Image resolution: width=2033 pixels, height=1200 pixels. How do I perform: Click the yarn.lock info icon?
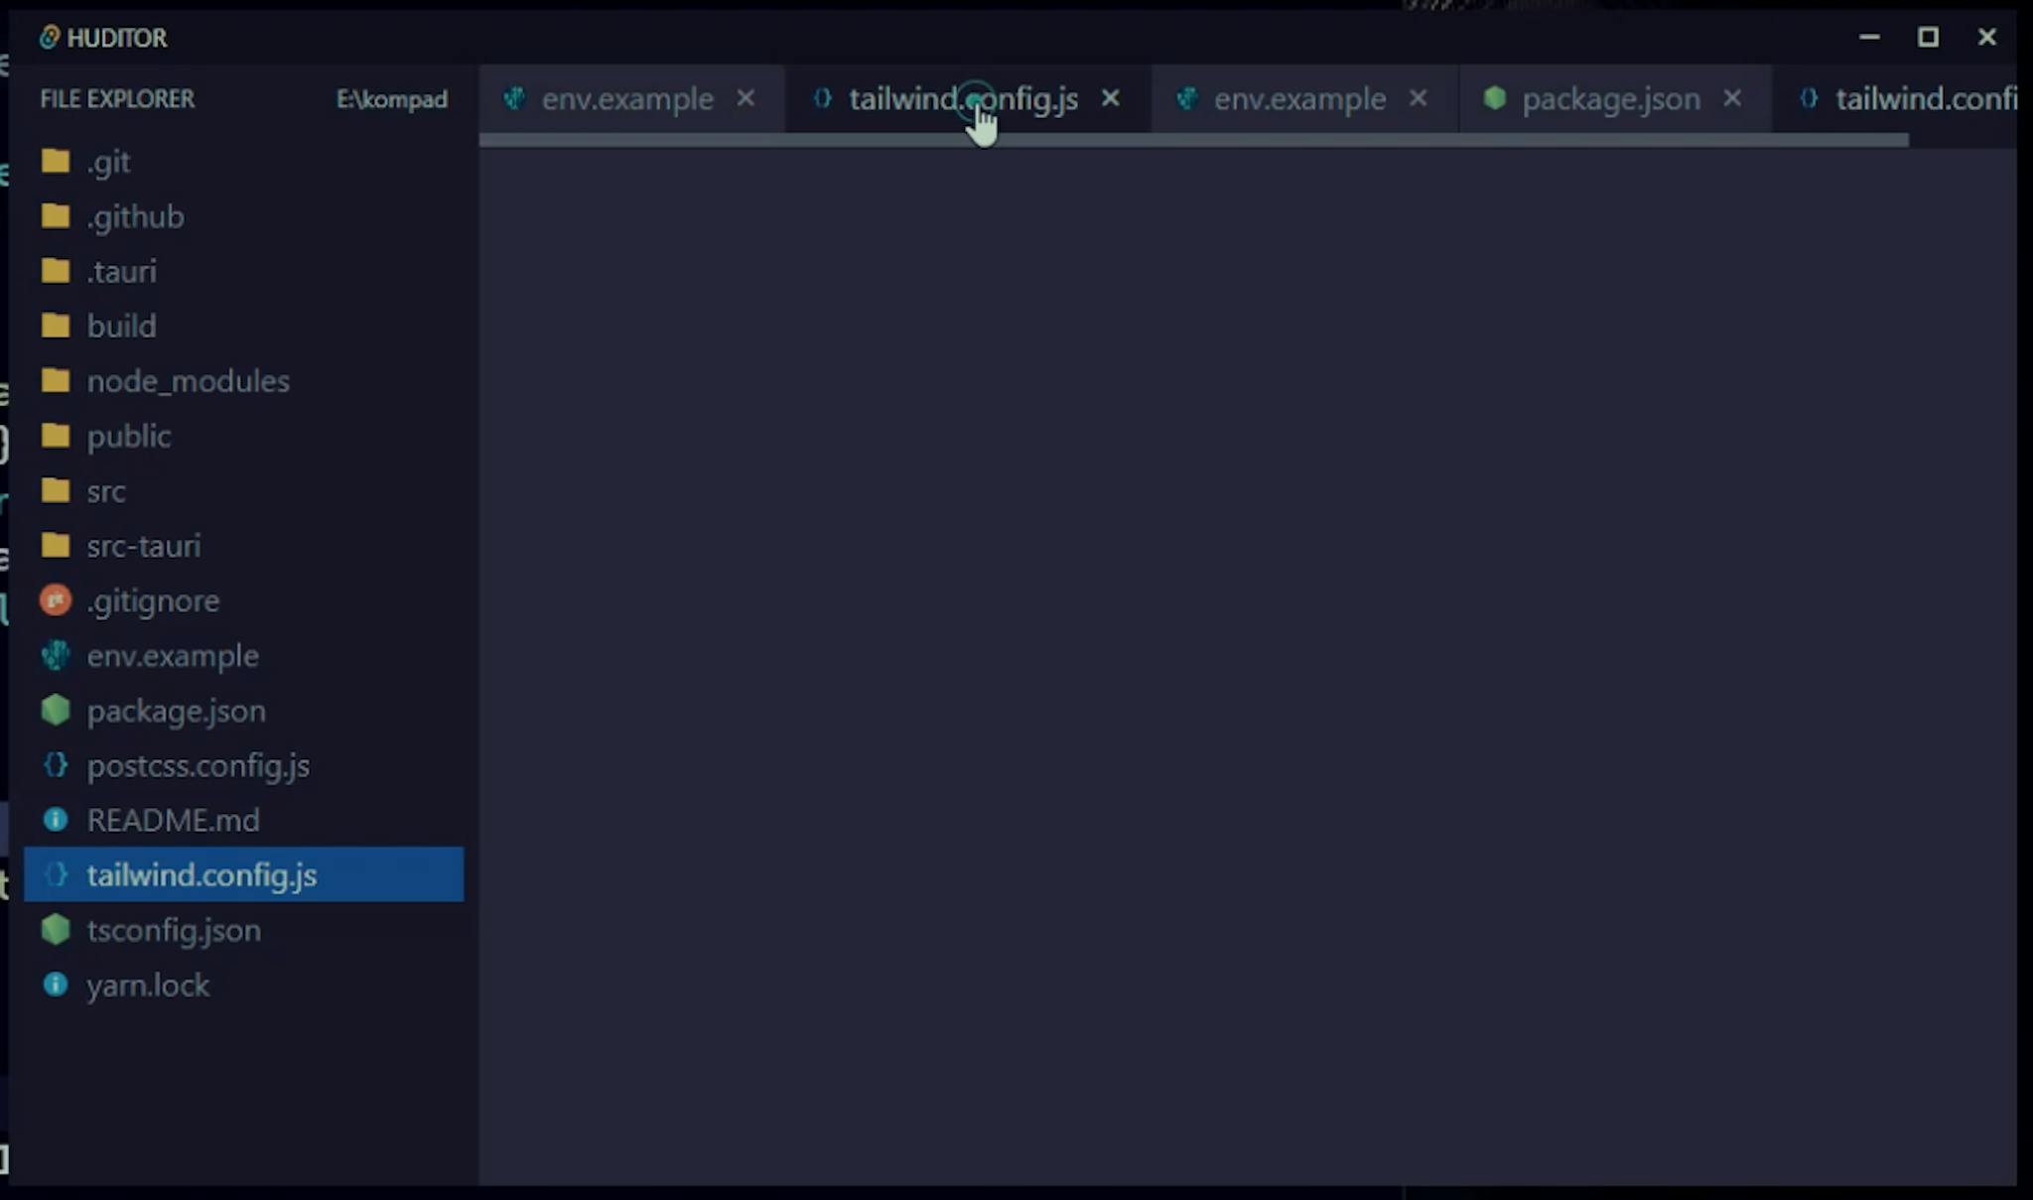[56, 985]
